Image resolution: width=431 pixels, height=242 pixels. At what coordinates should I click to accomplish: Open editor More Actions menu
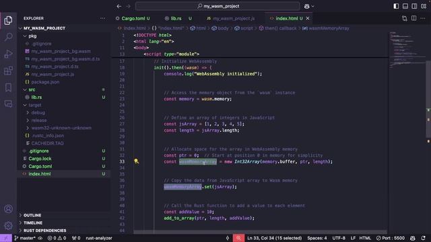point(423,18)
